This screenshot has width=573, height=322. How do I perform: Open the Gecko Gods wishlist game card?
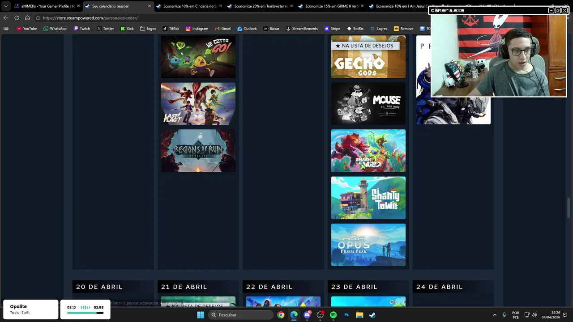click(368, 57)
